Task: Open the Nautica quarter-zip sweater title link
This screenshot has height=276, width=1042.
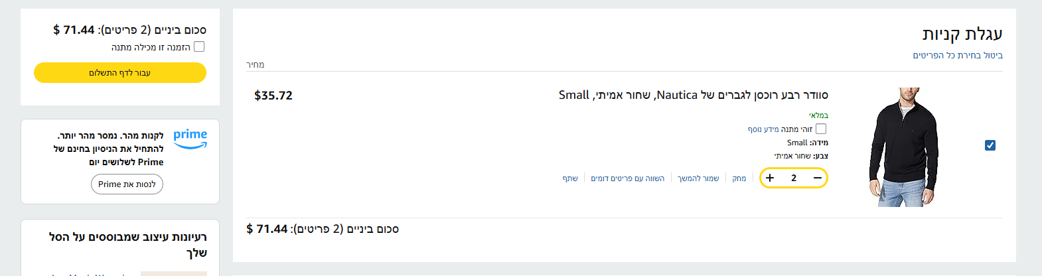Action: pos(693,95)
